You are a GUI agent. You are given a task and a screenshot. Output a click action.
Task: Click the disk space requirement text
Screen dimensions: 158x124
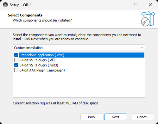tap(56, 103)
